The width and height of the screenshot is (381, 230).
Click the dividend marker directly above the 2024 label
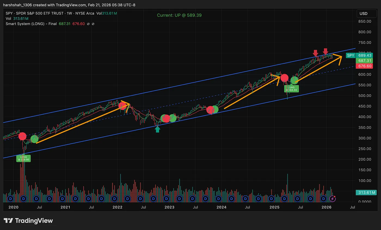[x=219, y=199]
